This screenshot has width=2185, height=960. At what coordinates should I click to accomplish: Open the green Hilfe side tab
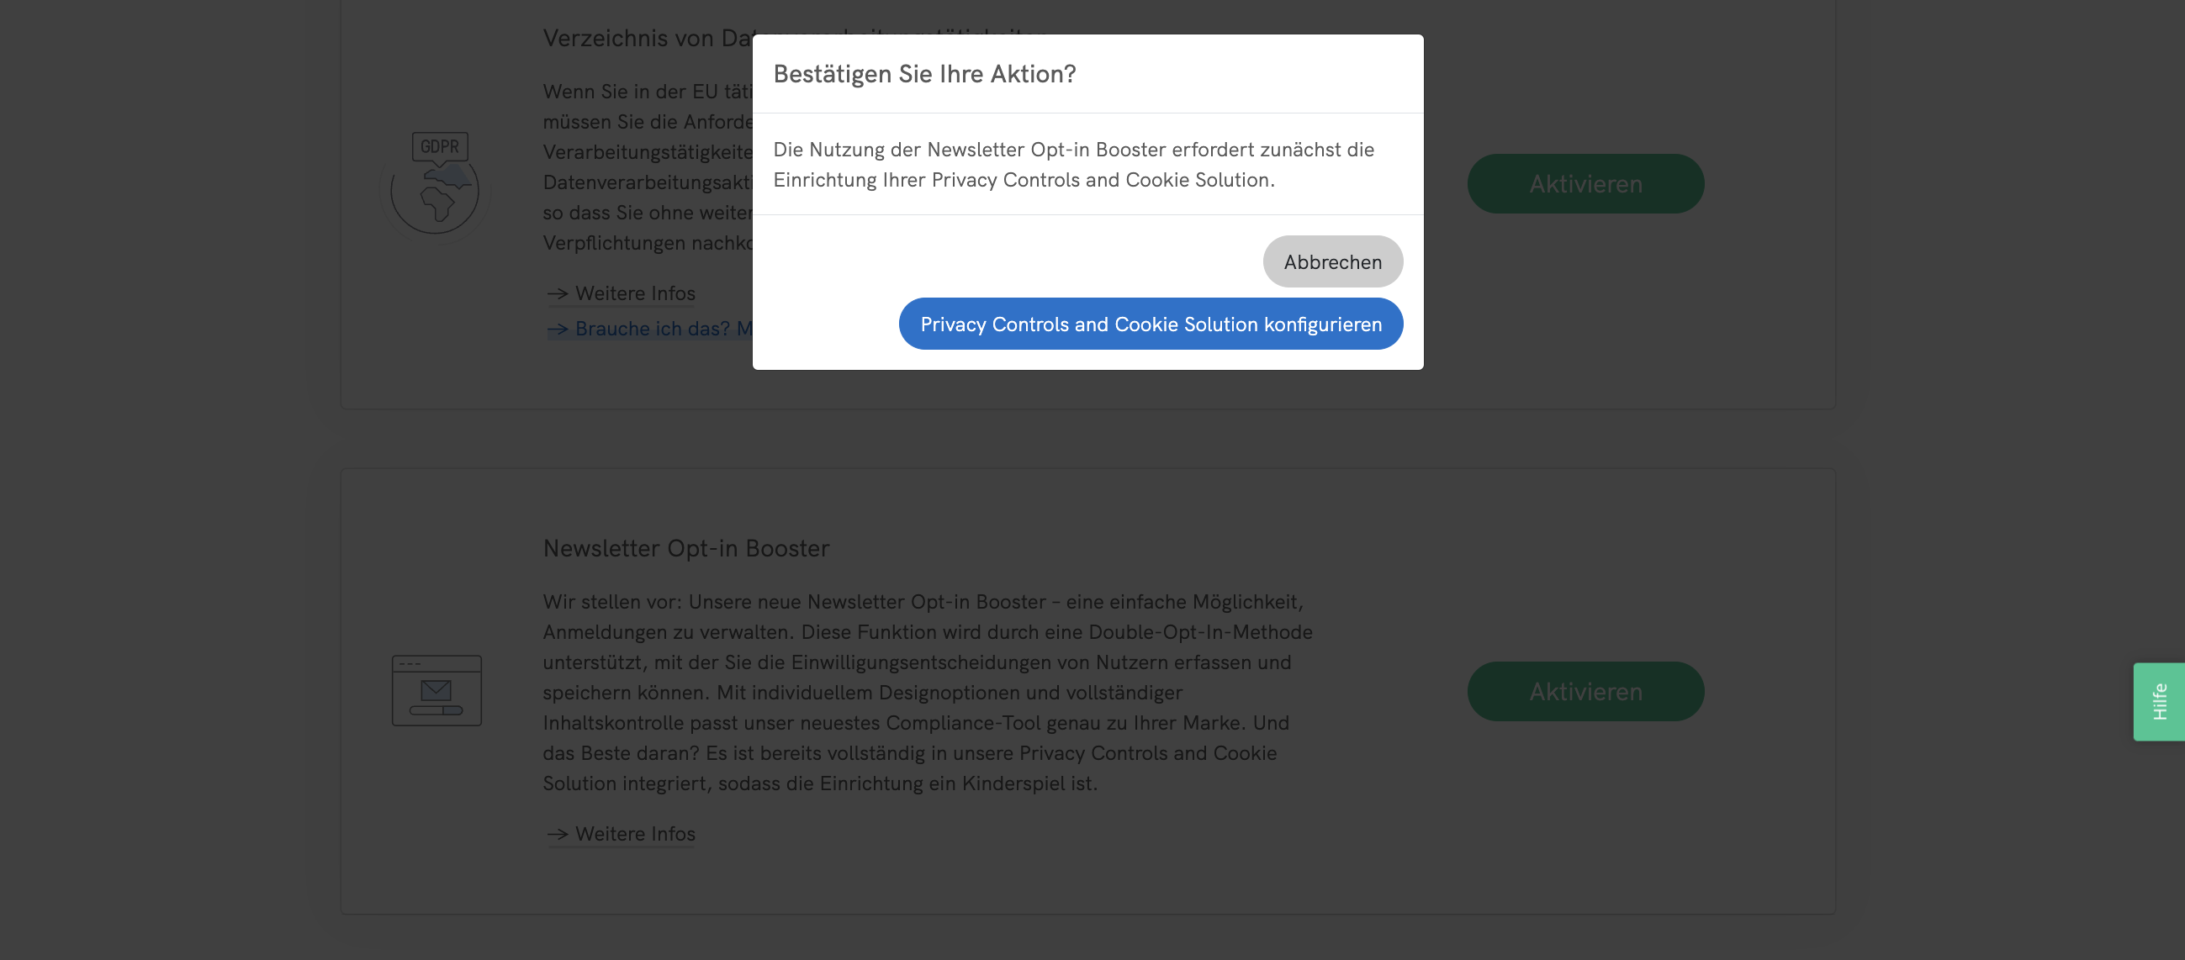2158,701
